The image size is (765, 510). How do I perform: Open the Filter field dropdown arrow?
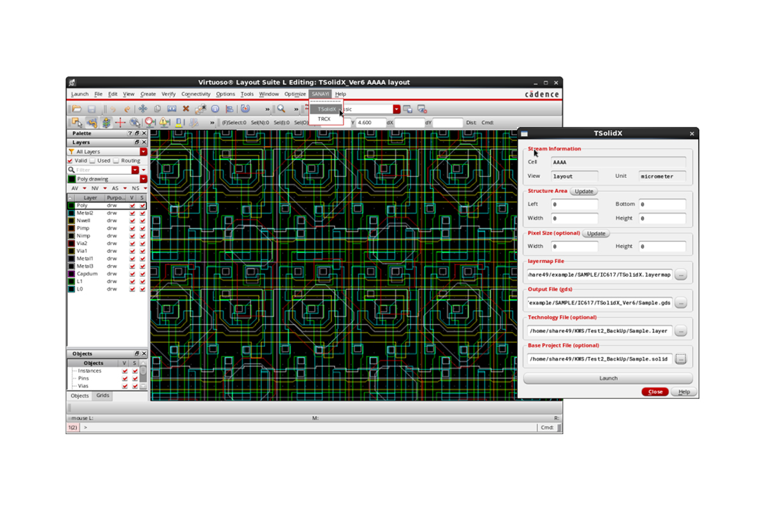coord(135,170)
